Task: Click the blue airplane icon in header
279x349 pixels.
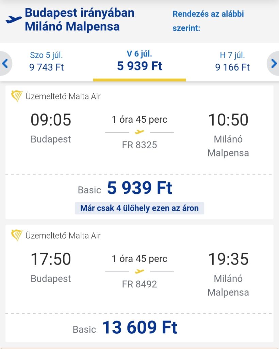Action: pyautogui.click(x=14, y=19)
